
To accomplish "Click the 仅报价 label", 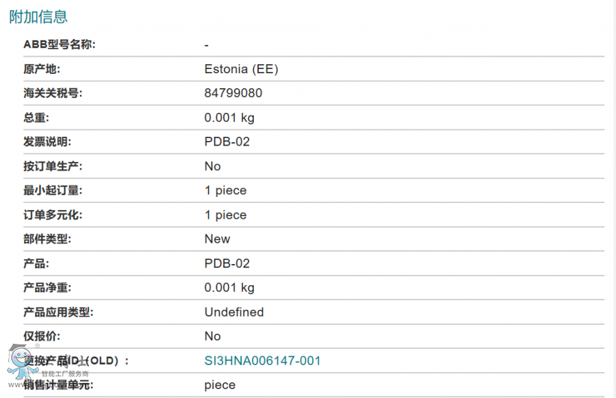I will [42, 336].
